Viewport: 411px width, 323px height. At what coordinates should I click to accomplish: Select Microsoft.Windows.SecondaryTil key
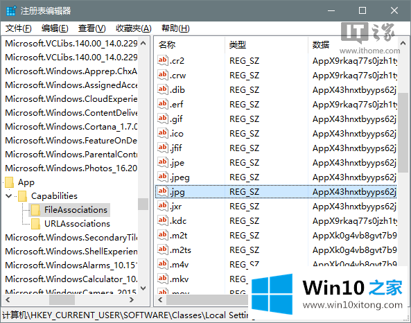(x=71, y=238)
